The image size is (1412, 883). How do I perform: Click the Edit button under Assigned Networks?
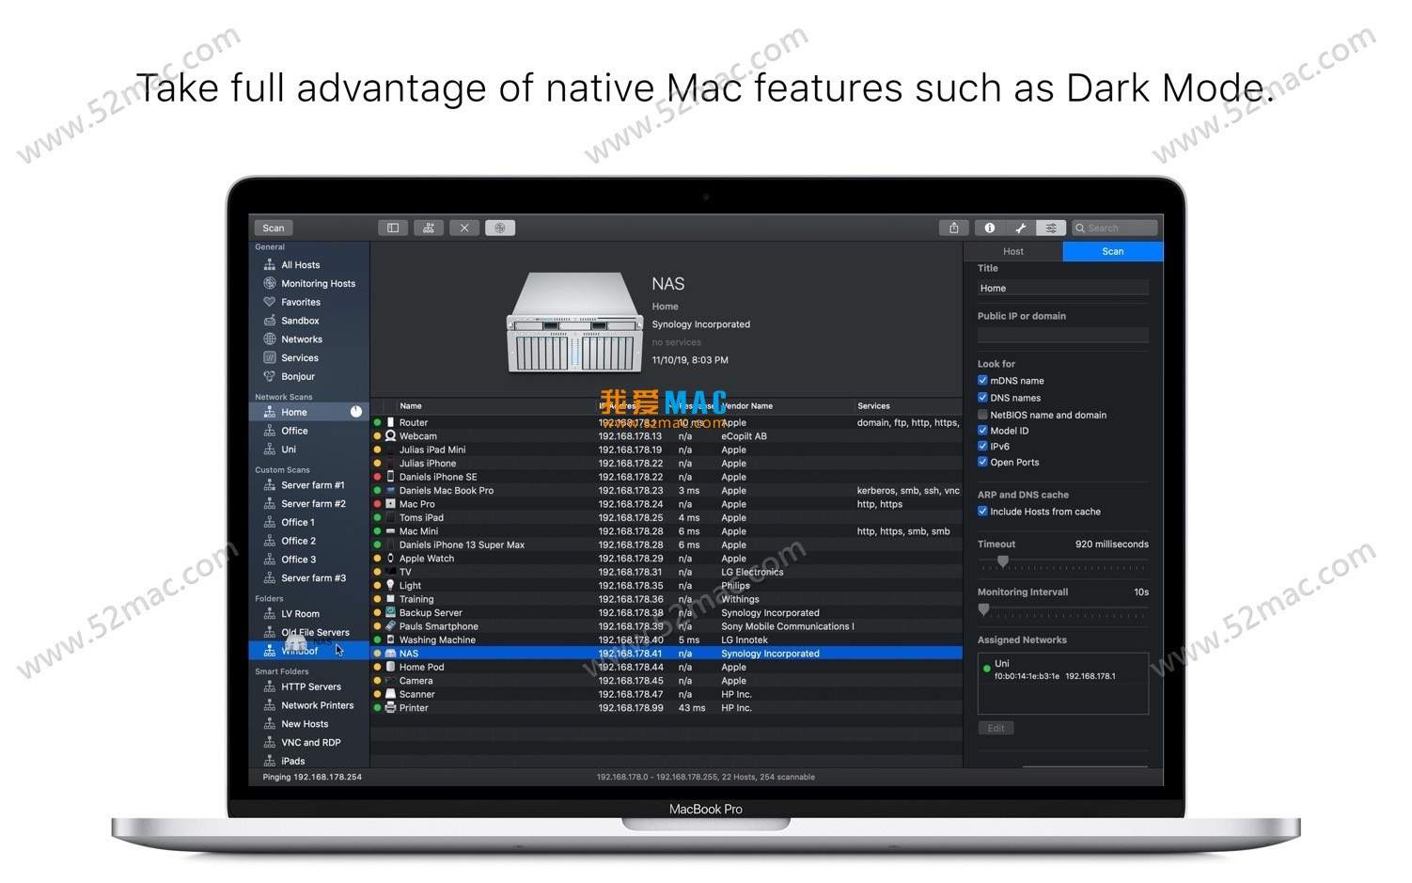[x=996, y=728]
